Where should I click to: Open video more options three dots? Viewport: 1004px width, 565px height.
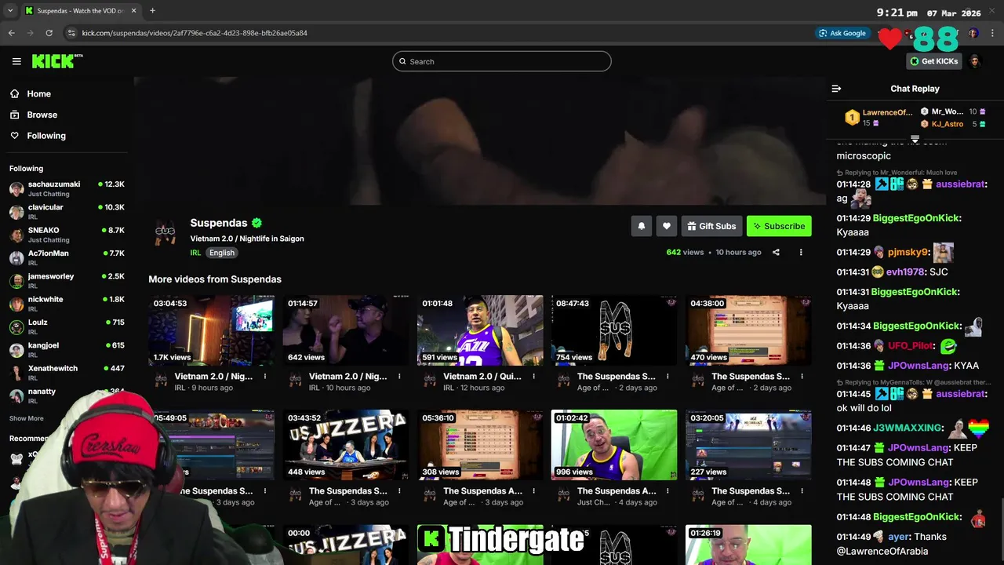[x=801, y=253]
